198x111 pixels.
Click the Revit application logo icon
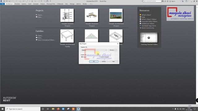pos(1,1)
